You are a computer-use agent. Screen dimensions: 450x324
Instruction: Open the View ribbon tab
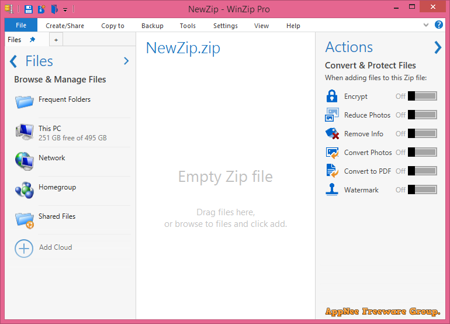(261, 26)
